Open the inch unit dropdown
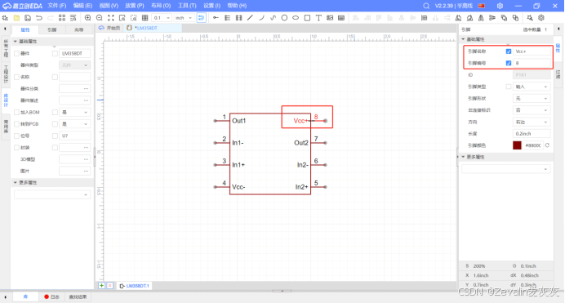Viewport: 565px width, 303px height. (x=184, y=18)
